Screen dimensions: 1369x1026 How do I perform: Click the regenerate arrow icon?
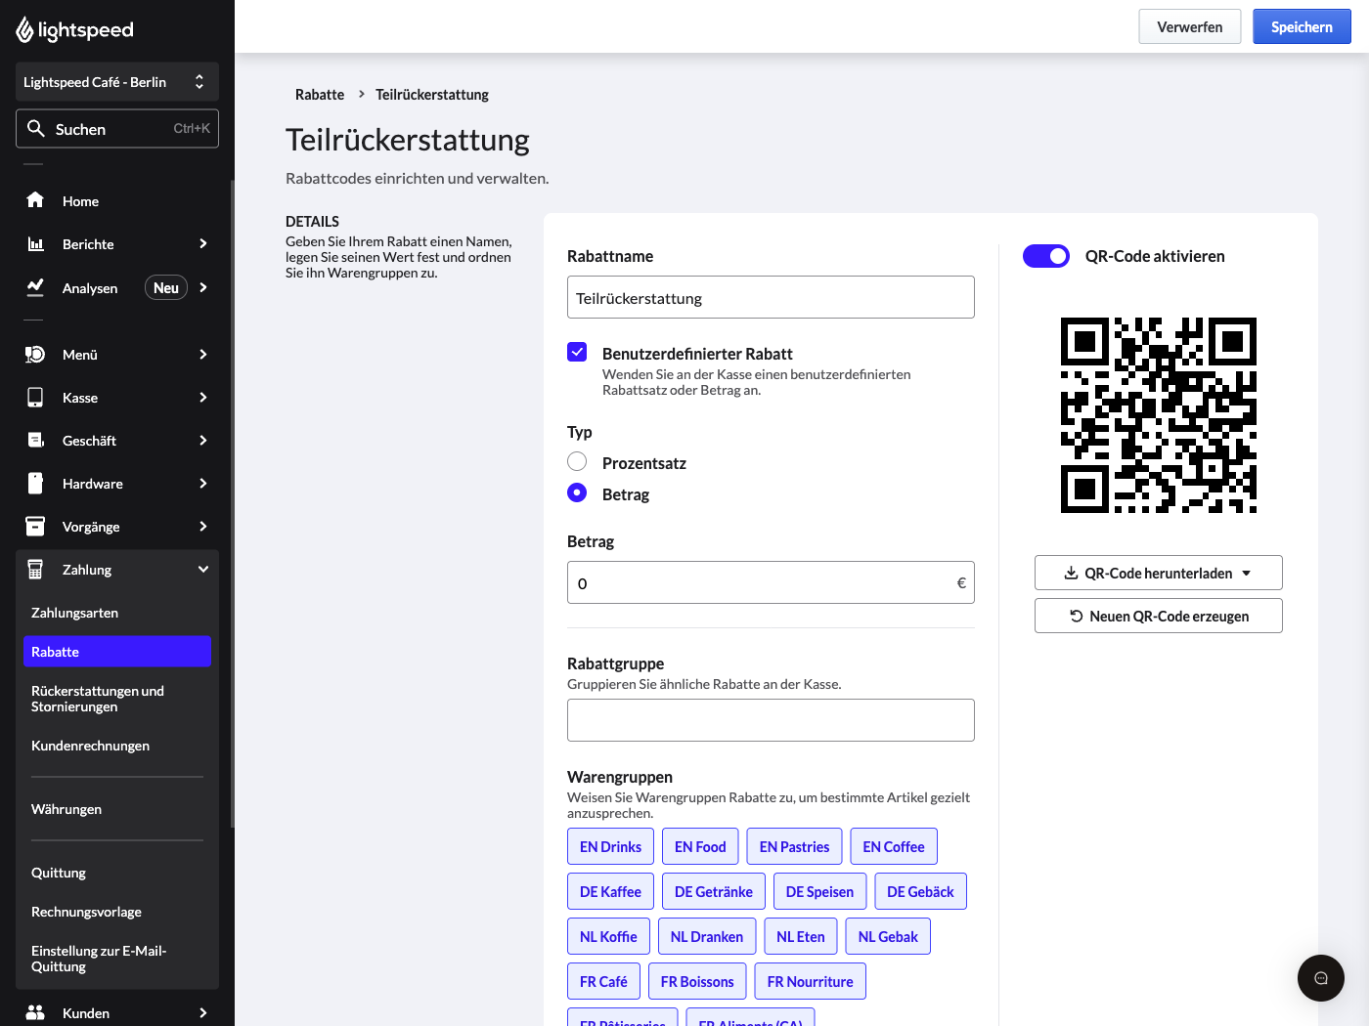(1077, 616)
